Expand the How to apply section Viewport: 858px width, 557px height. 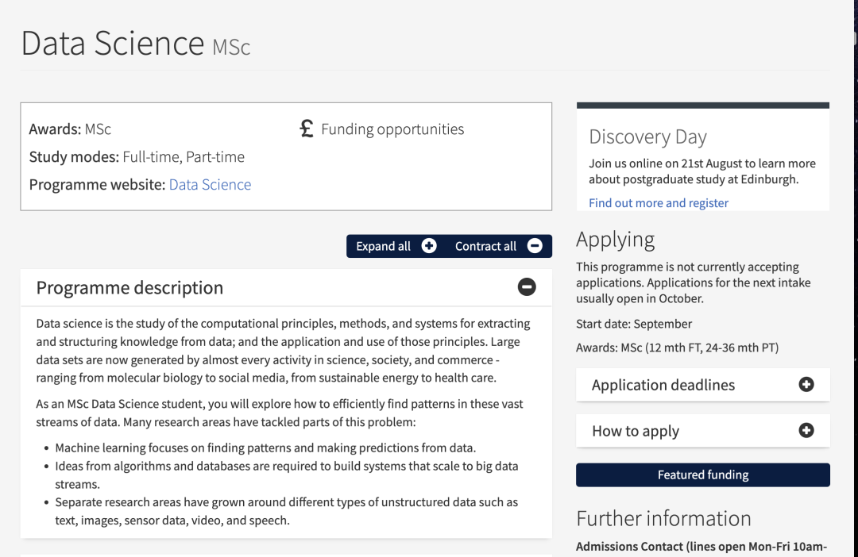[806, 430]
